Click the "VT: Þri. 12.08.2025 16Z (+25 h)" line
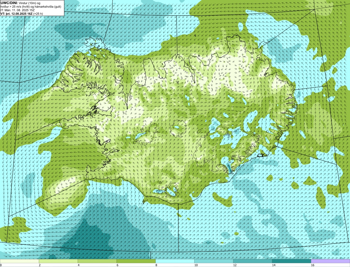This screenshot has width=350, height=267. 22,13
